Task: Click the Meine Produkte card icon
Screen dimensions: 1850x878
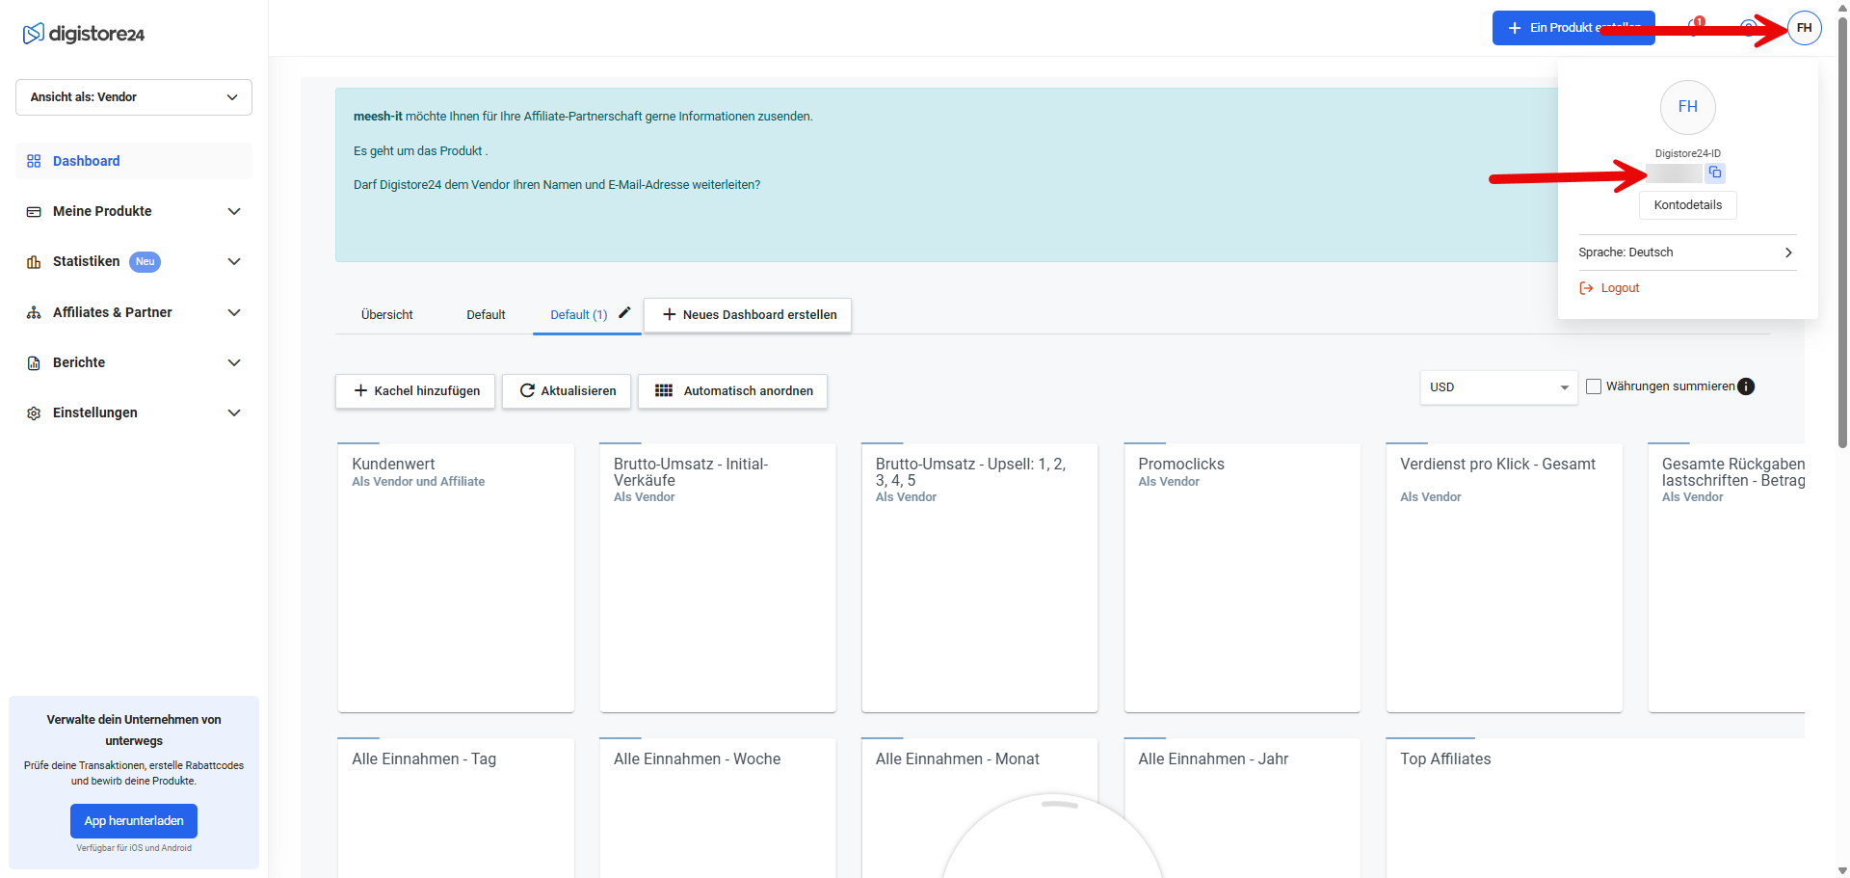Action: pos(34,211)
